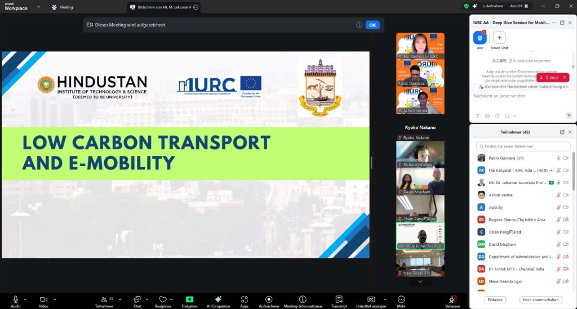Expand the Audio options arrow
This screenshot has width=577, height=309.
tap(26, 299)
